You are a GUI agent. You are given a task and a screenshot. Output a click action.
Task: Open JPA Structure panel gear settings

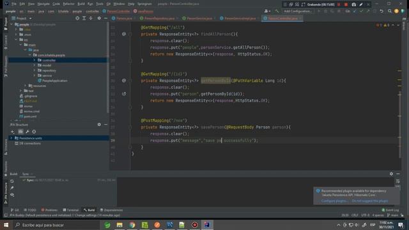[x=99, y=125]
